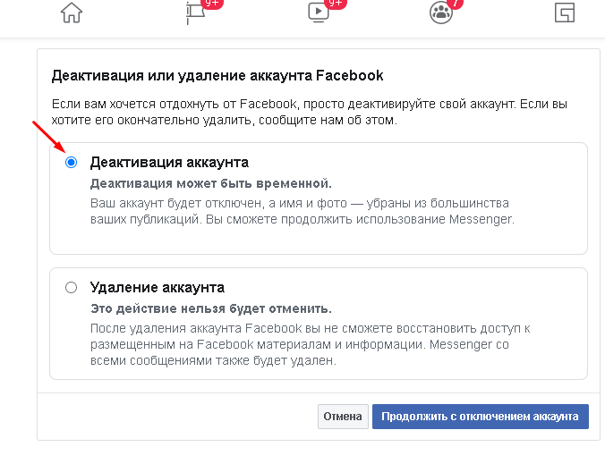This screenshot has height=464, width=605.
Task: Open the Pages flag icon
Action: 195,14
